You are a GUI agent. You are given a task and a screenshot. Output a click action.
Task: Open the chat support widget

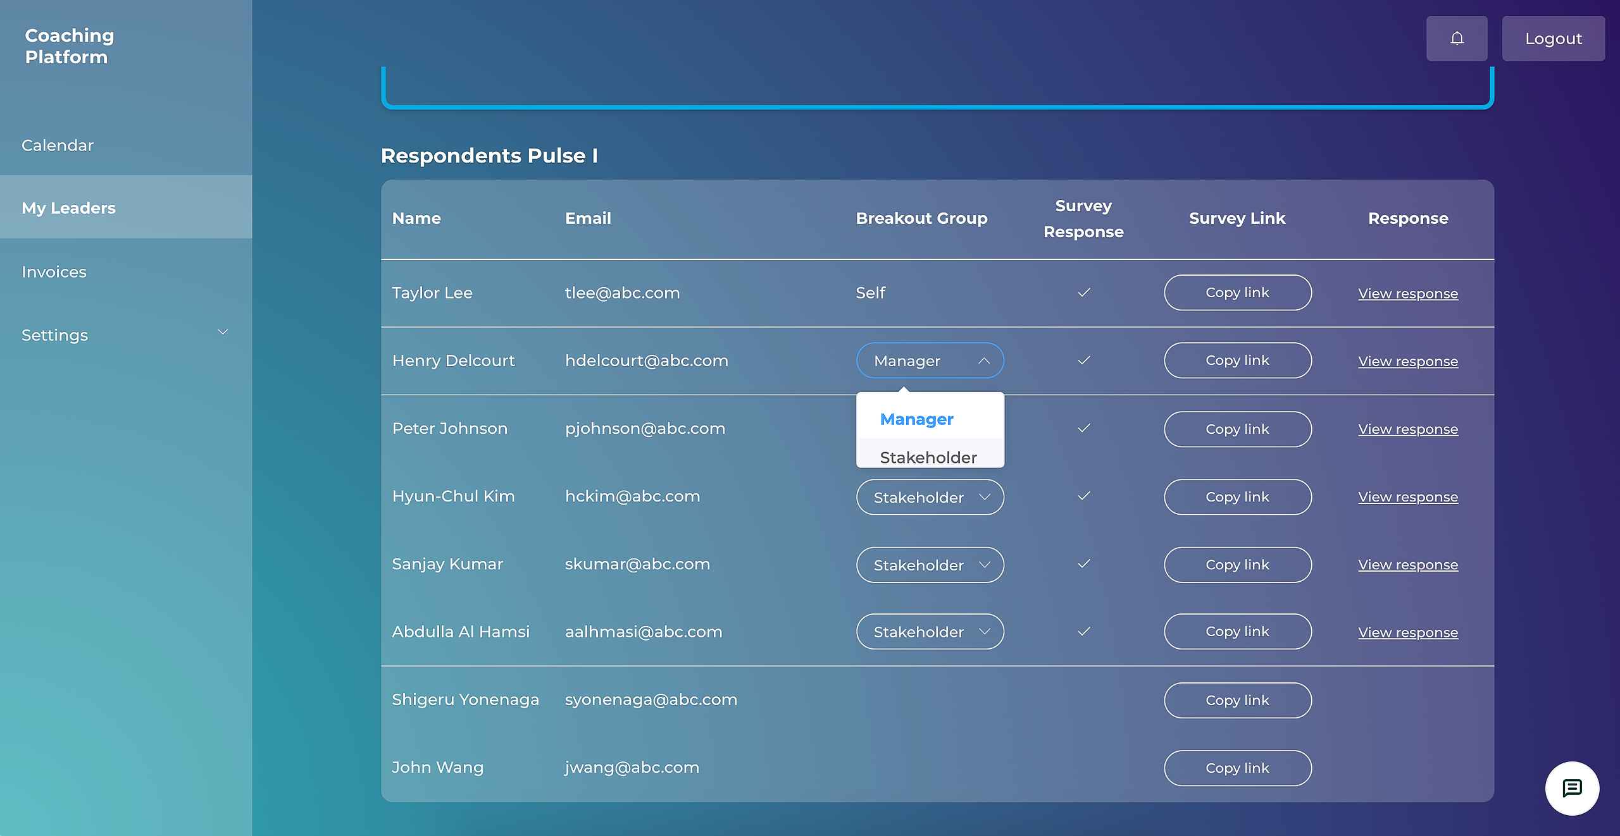(1572, 788)
